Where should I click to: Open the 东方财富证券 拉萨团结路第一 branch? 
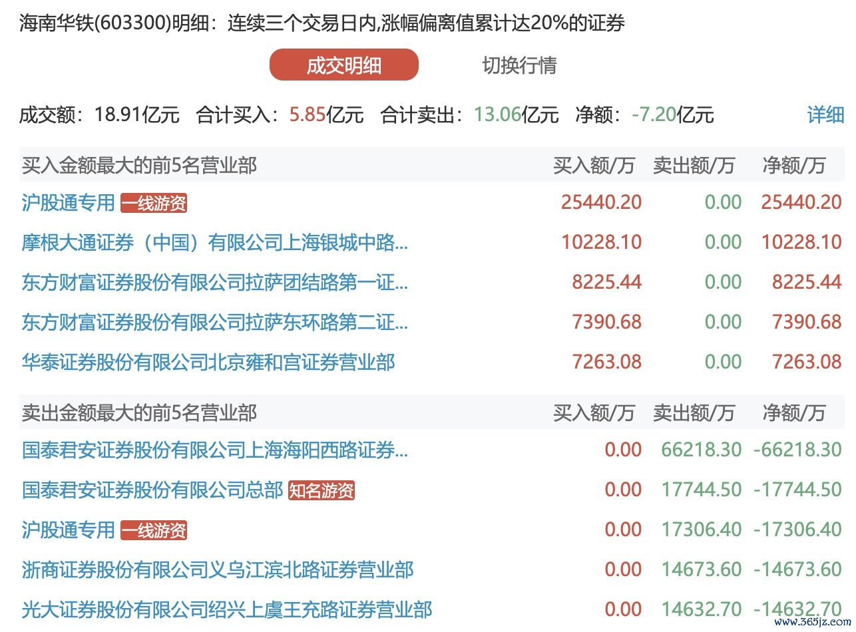215,282
